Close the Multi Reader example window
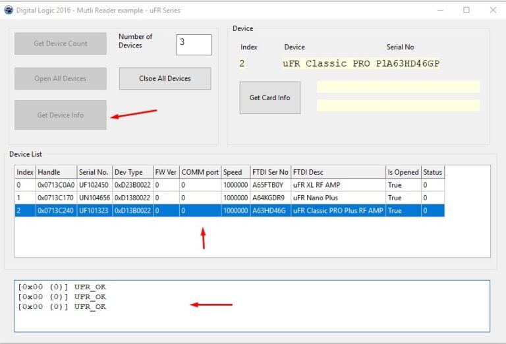 click(493, 10)
